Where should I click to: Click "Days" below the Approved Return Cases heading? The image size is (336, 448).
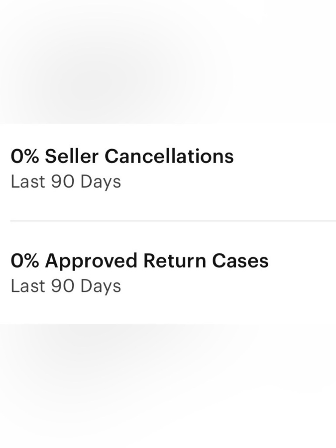[100, 287]
